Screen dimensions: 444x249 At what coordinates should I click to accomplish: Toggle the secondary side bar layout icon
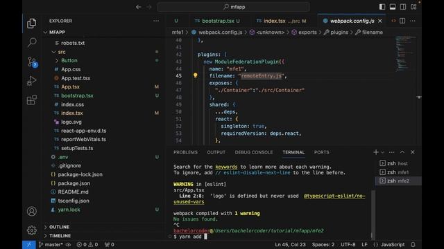tap(403, 7)
